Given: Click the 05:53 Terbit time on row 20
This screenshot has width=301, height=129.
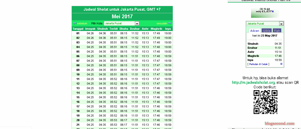Looking at the screenshot, I should click(x=113, y=120).
